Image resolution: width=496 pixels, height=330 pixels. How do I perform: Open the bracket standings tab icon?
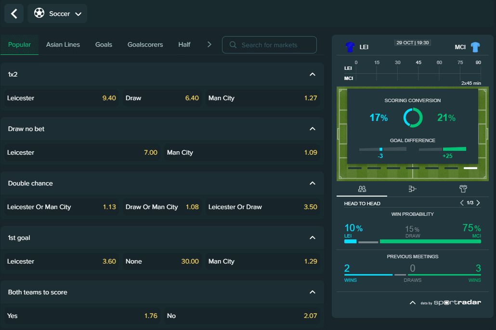click(x=413, y=189)
